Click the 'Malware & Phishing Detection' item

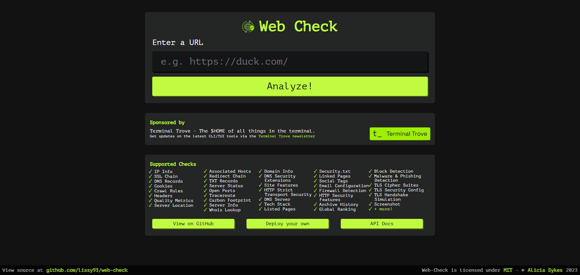coord(398,178)
